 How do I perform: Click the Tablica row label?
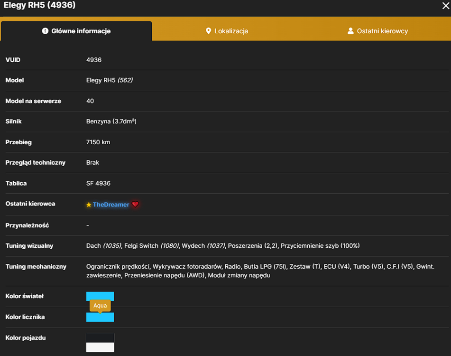tap(16, 183)
